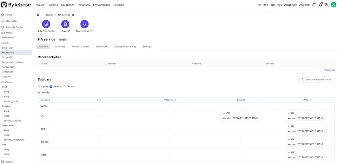Screen dimensions: 337x164
Task: Open Archive in the sidebar
Action: (x=9, y=162)
